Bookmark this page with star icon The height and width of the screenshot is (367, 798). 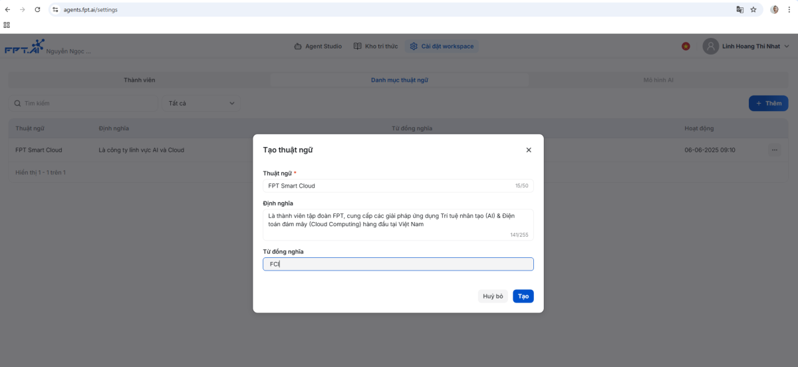753,10
